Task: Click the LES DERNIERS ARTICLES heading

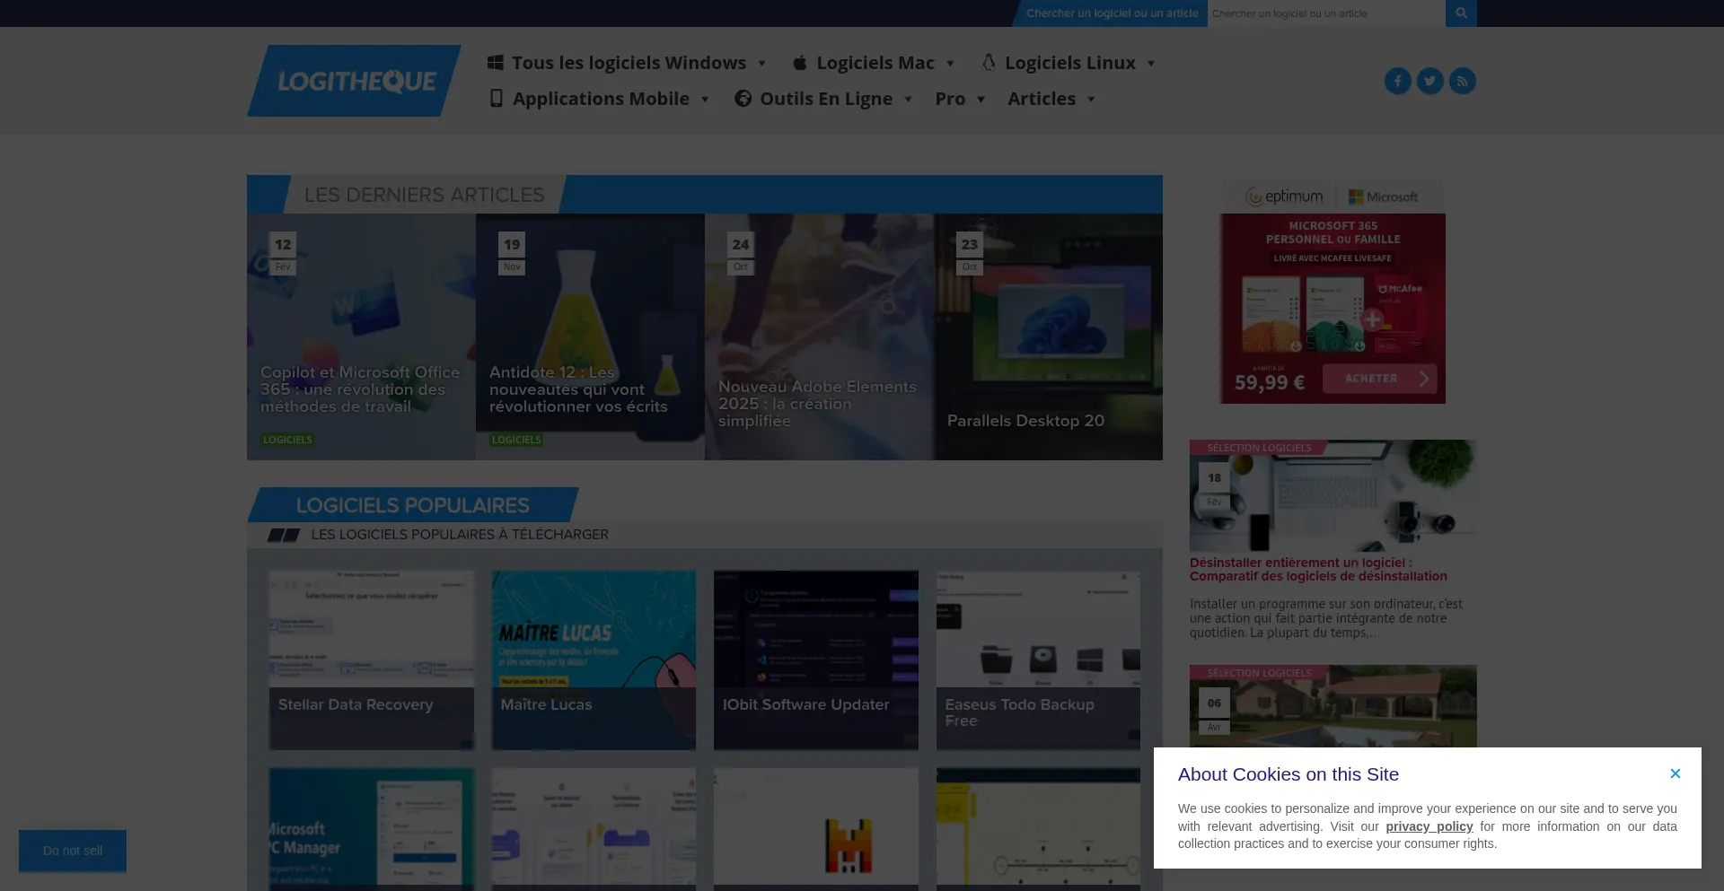Action: click(424, 195)
